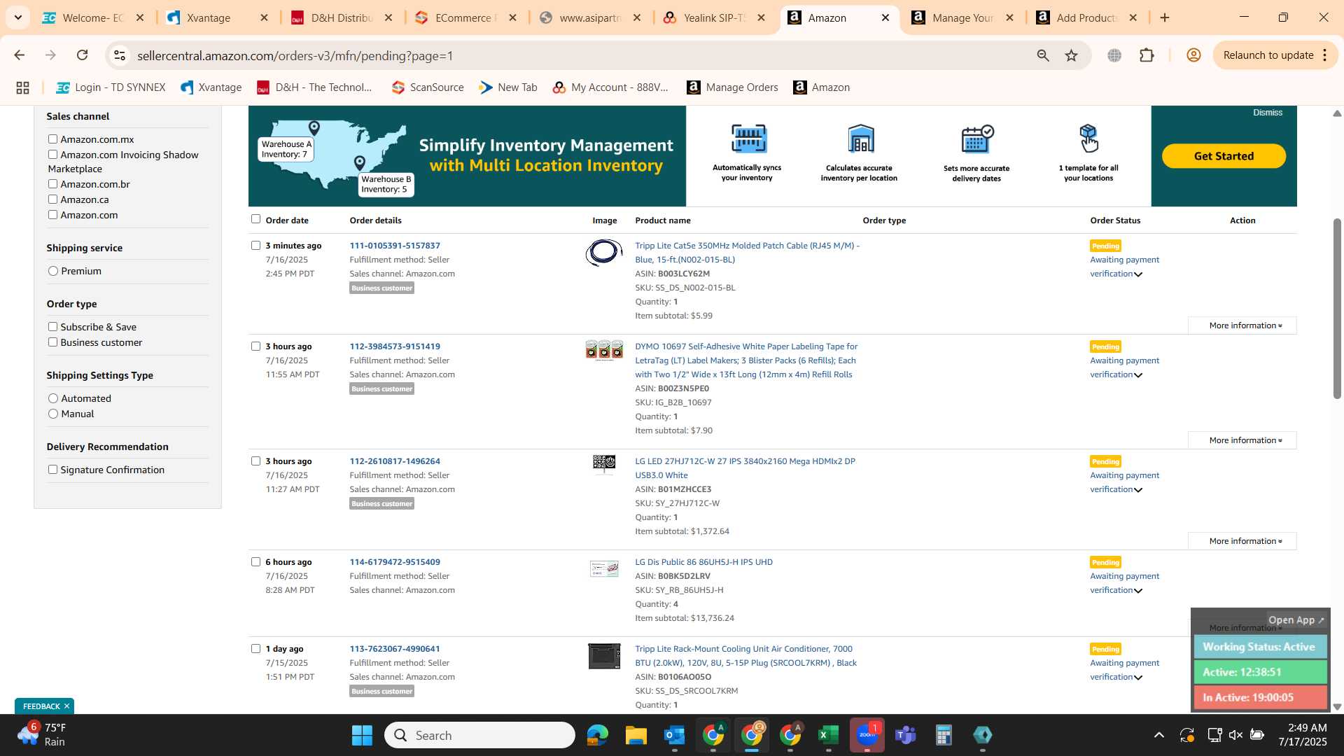Expand payment verification status for order 113-7623067-4990641
The image size is (1344, 756).
tap(1138, 678)
